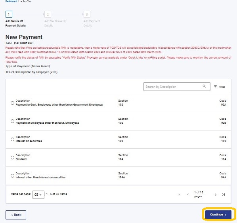This screenshot has height=223, width=237.
Task: Select Payment of Employees other than Govt.
Action: (x=12, y=121)
